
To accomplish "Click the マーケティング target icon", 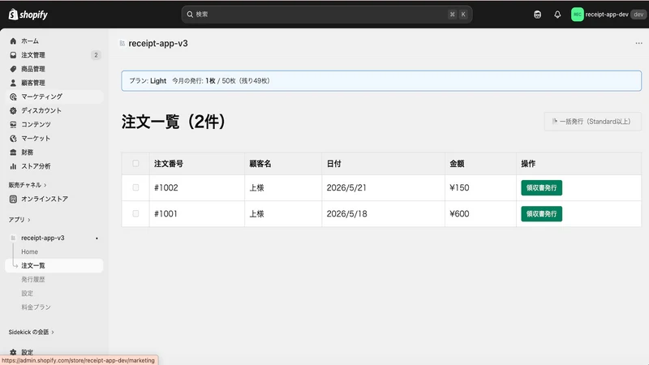I will pyautogui.click(x=13, y=97).
